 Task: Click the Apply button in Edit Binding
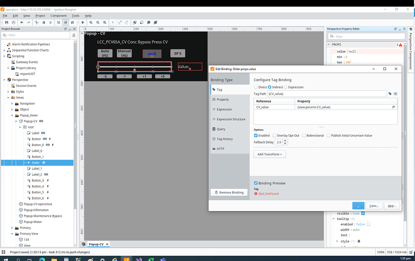point(392,205)
